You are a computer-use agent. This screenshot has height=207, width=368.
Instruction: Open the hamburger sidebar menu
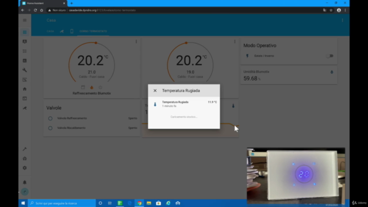pyautogui.click(x=25, y=20)
